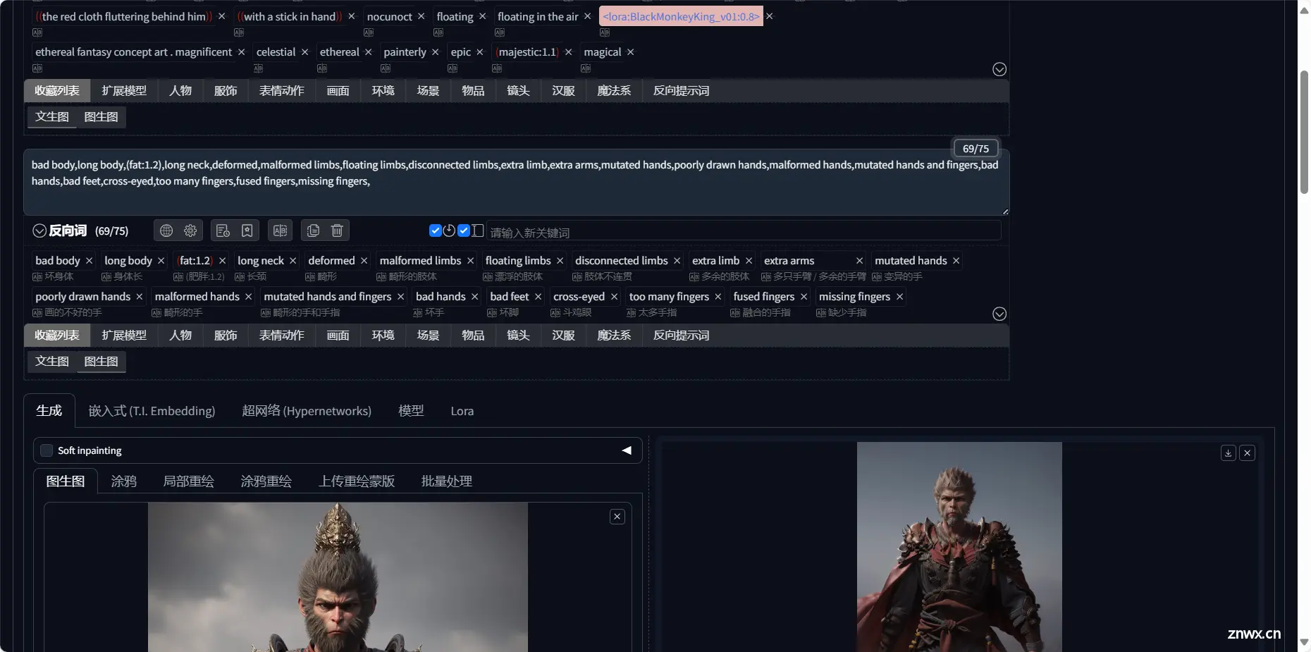
Task: Click the clock icon beside the first checkbox
Action: tap(449, 230)
